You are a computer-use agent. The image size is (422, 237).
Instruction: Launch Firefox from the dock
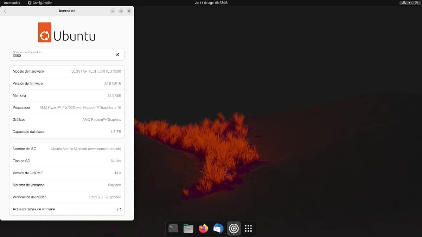[x=203, y=229]
